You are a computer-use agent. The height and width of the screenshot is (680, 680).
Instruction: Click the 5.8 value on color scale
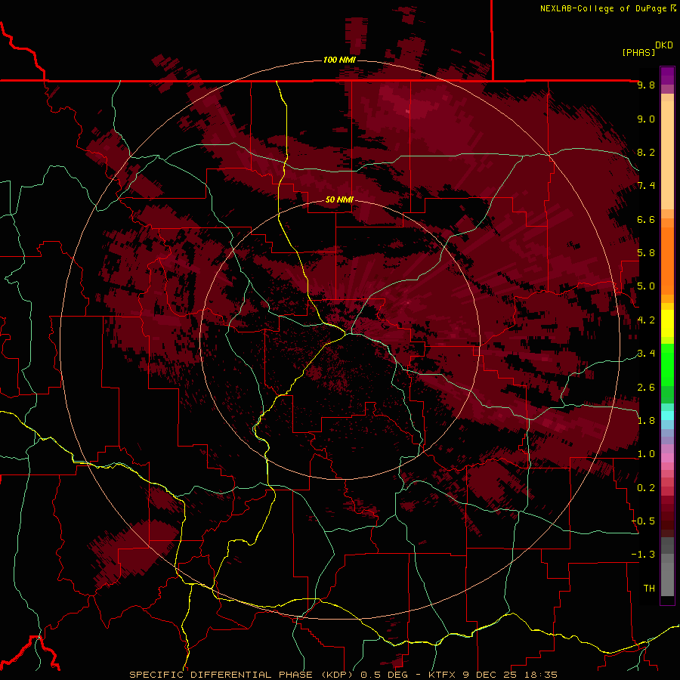pyautogui.click(x=646, y=253)
